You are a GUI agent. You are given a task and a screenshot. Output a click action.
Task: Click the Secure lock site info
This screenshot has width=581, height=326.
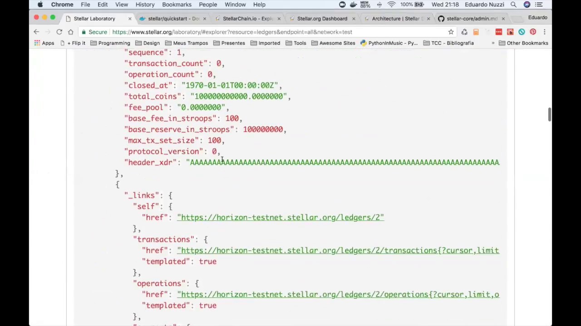tap(94, 32)
